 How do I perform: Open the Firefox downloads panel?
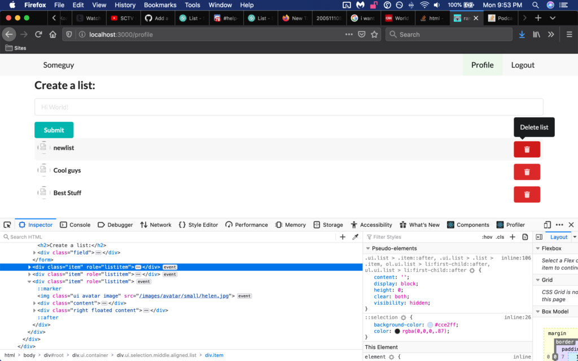click(x=522, y=34)
